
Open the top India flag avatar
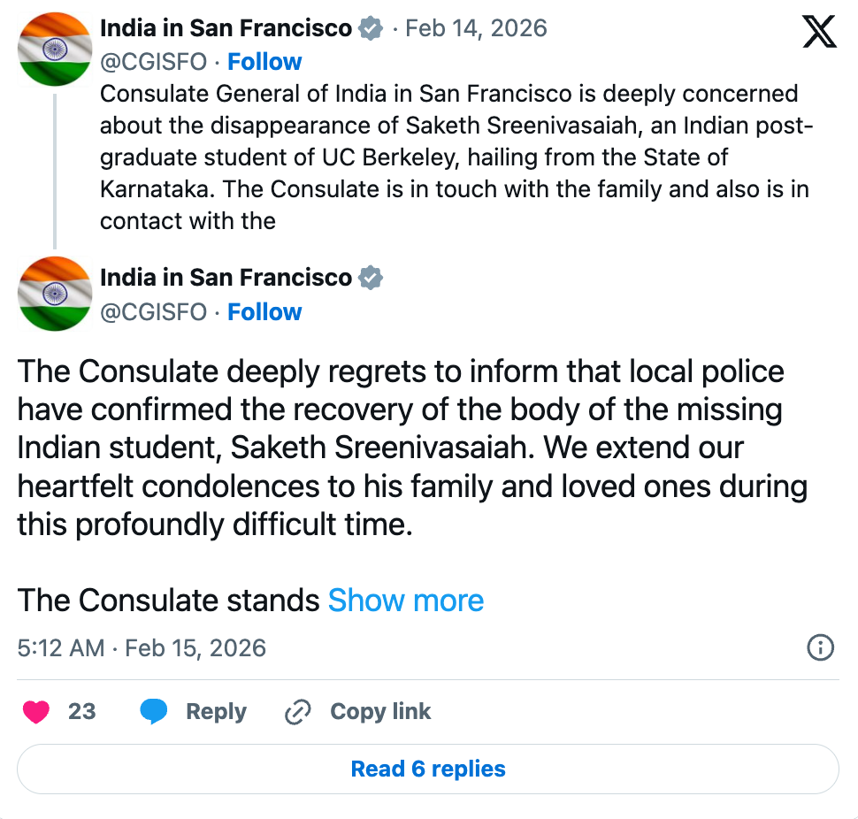pos(55,50)
